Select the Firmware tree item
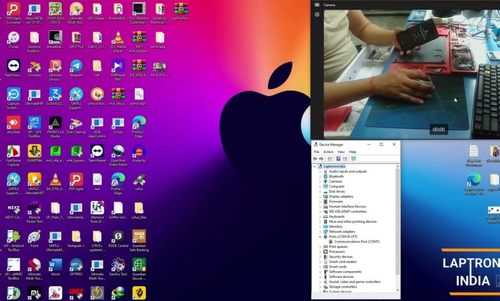 (336, 202)
